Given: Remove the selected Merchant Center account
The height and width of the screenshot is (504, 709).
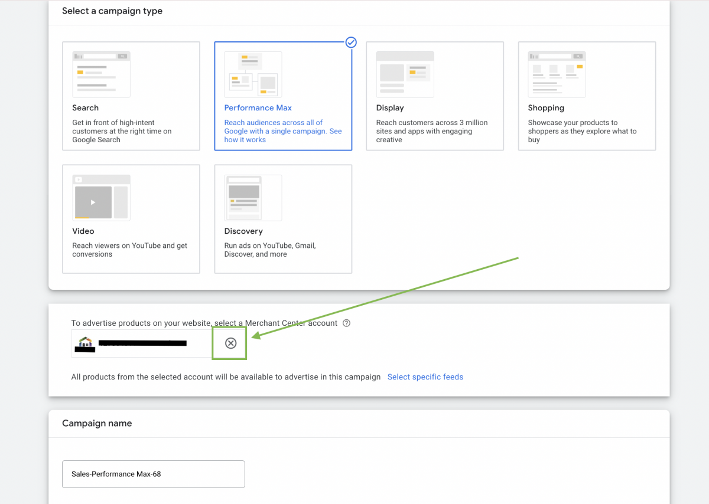Looking at the screenshot, I should point(230,343).
